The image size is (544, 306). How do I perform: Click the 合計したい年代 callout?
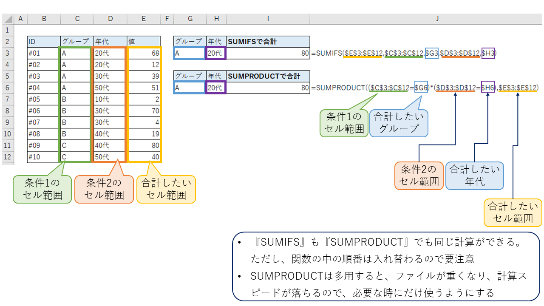click(475, 176)
